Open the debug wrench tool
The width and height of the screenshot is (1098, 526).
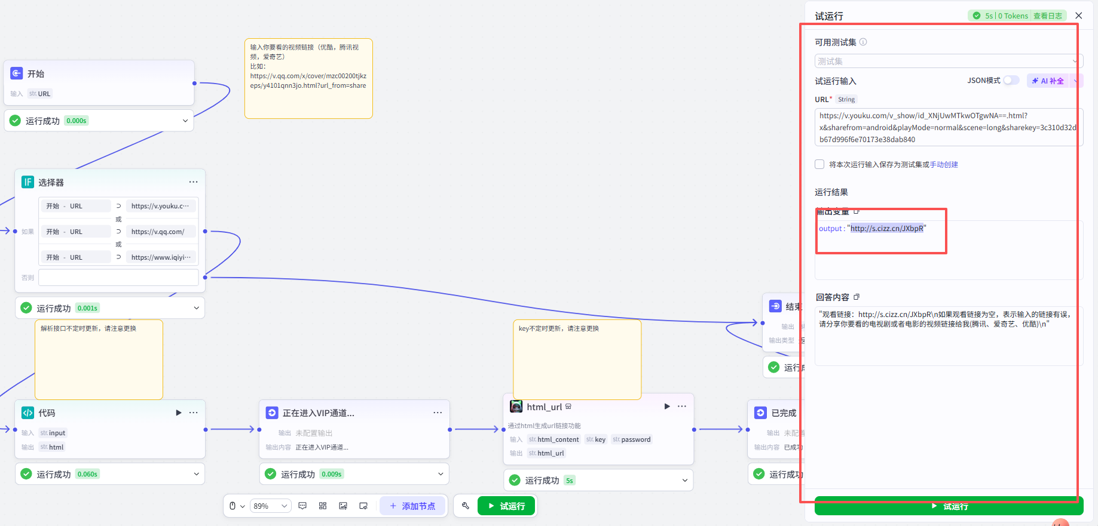(x=466, y=506)
